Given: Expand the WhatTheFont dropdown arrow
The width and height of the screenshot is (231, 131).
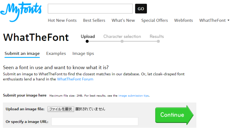Looking at the screenshot, I should [228, 20].
